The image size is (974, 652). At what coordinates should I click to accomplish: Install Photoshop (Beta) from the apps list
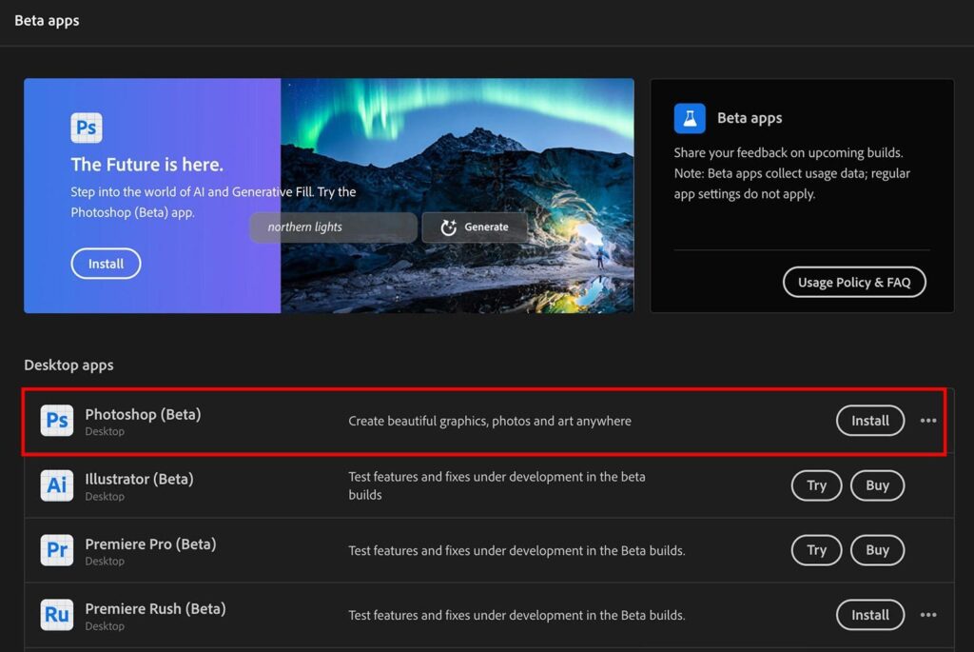click(869, 421)
